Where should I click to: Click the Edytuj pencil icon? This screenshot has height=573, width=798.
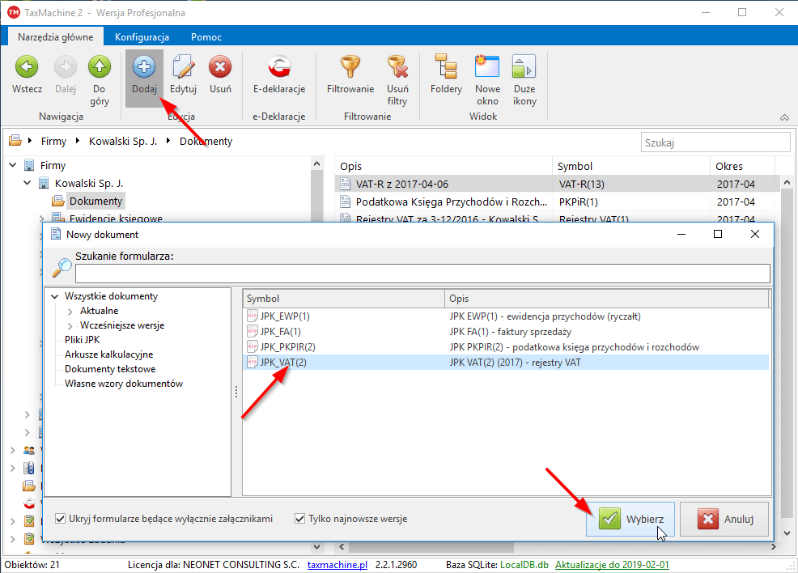click(183, 68)
